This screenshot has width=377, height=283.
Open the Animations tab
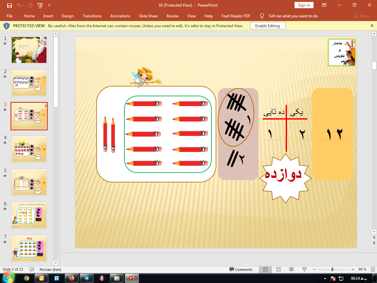[x=120, y=16]
